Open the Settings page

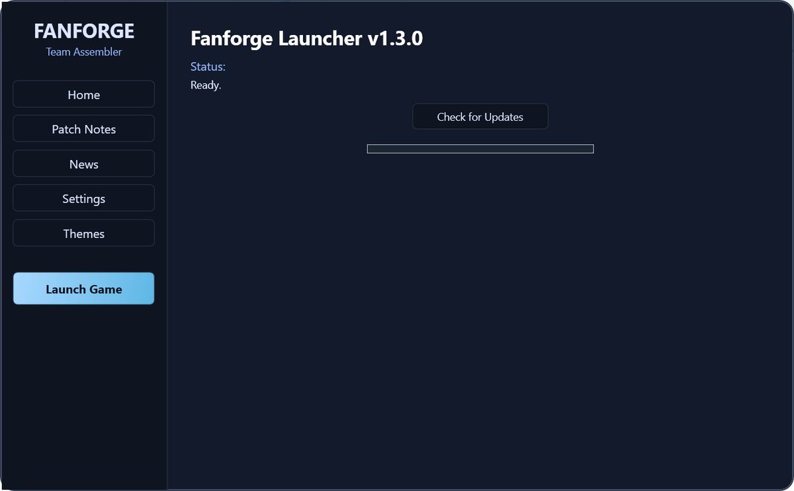(x=83, y=198)
